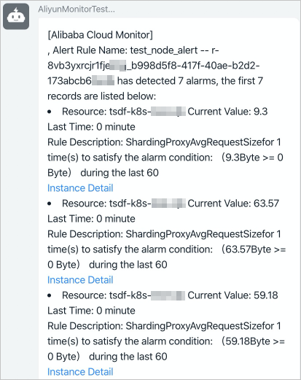Click the Current Value: 63.57 text
This screenshot has height=380, width=301.
click(233, 203)
